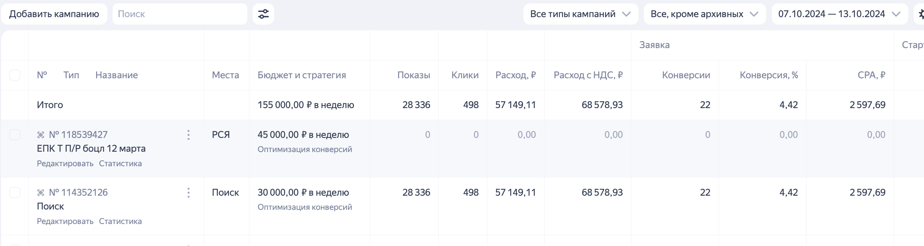Open 'Редактировать' for the Поиск campaign
The width and height of the screenshot is (924, 246).
[65, 221]
